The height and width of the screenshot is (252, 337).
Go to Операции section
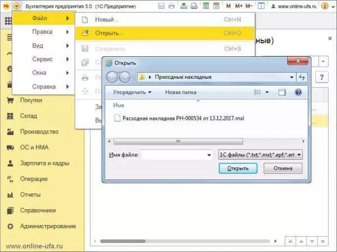coord(34,179)
